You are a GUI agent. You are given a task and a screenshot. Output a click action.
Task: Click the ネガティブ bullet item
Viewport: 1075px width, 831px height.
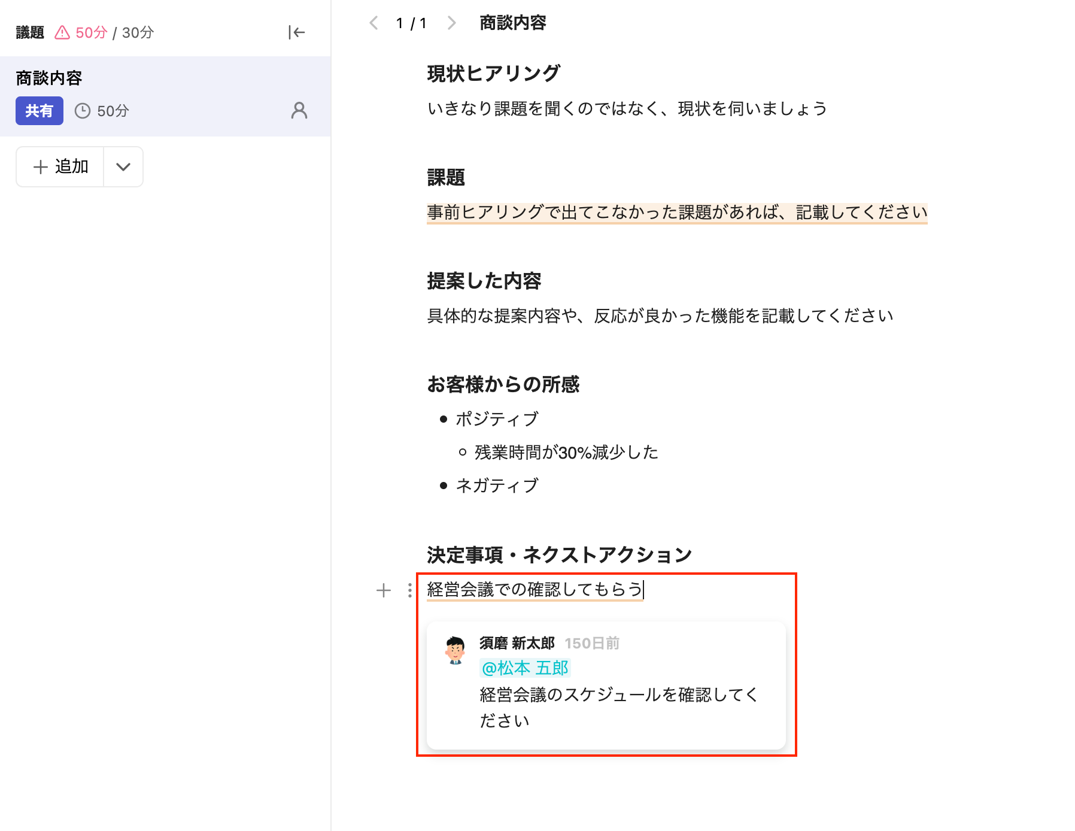pyautogui.click(x=497, y=485)
